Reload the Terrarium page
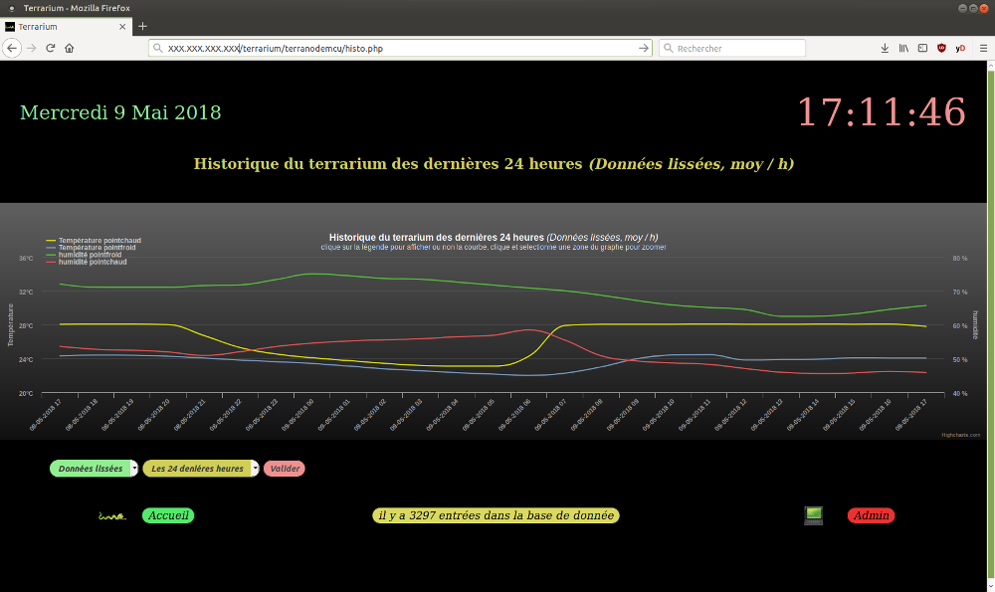The image size is (995, 592). point(50,48)
